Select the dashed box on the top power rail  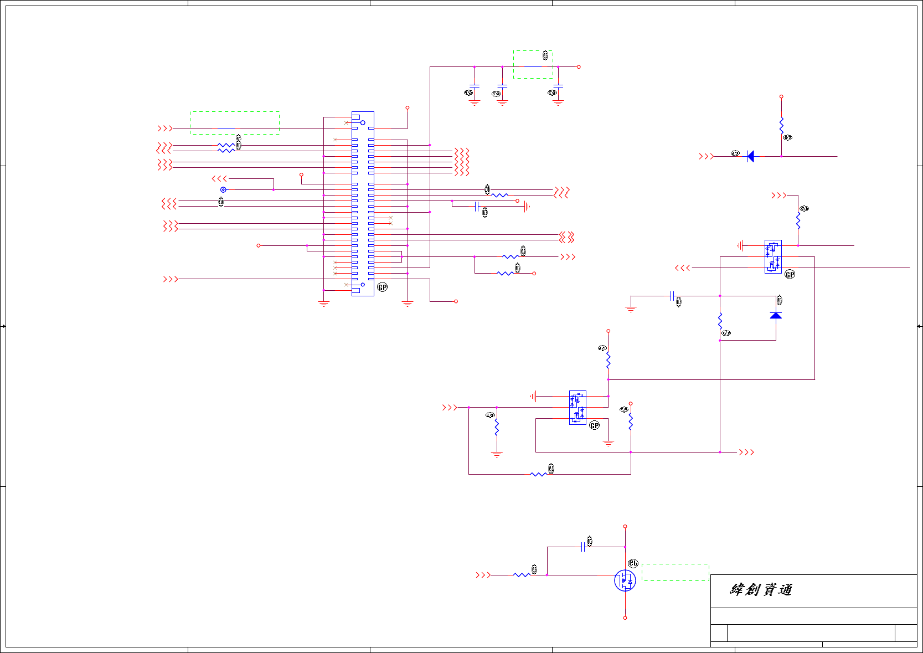click(x=533, y=64)
